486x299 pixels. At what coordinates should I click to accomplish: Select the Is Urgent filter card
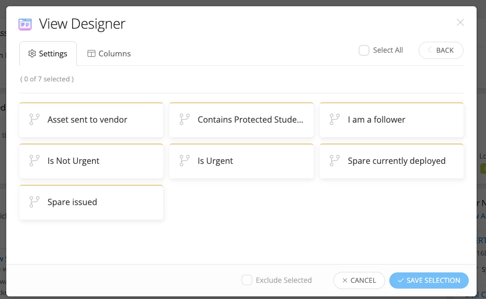pos(241,161)
